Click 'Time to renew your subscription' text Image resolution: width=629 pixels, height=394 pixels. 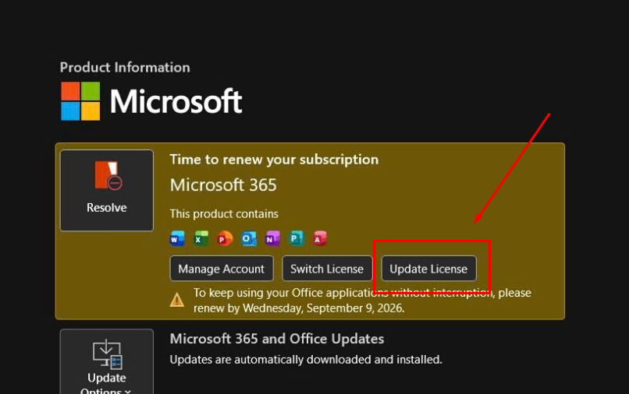274,160
